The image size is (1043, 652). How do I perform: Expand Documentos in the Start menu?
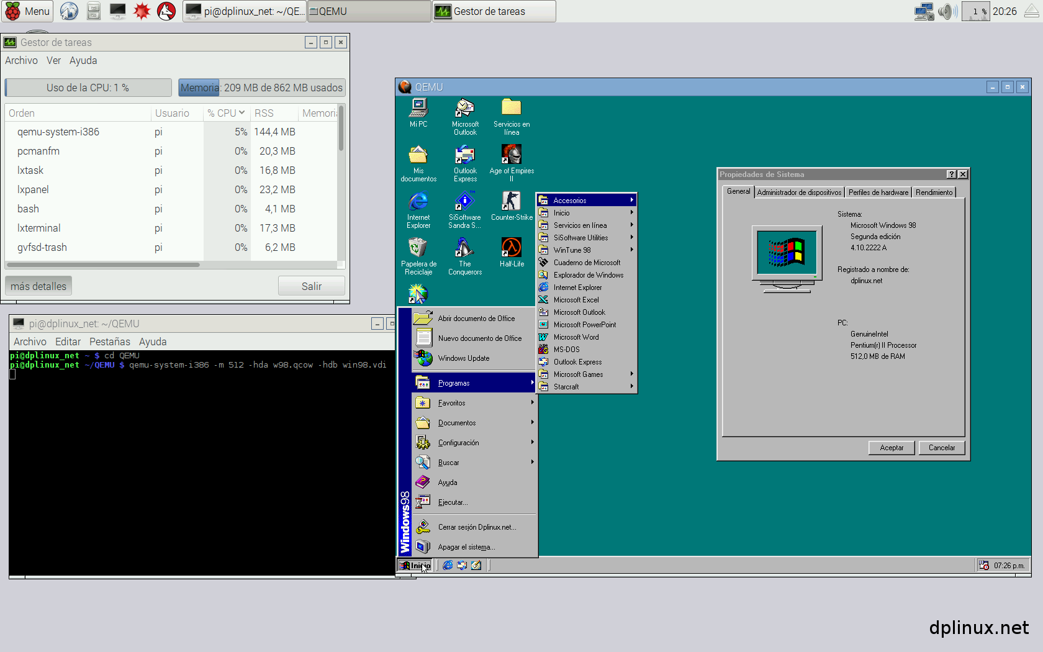474,423
